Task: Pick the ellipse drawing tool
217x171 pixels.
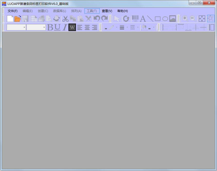Action: 165,19
